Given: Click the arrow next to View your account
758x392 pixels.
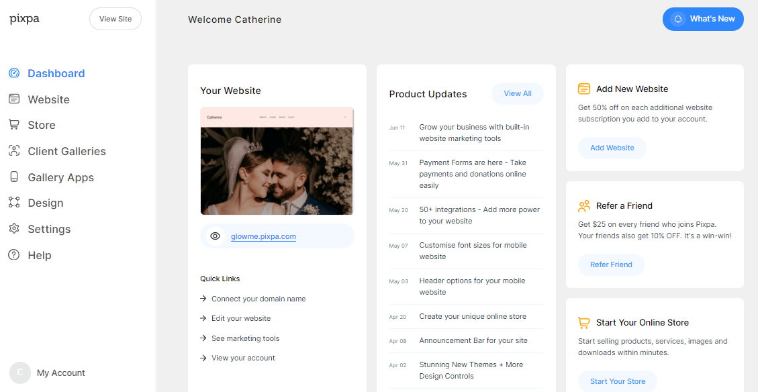Looking at the screenshot, I should coord(203,358).
